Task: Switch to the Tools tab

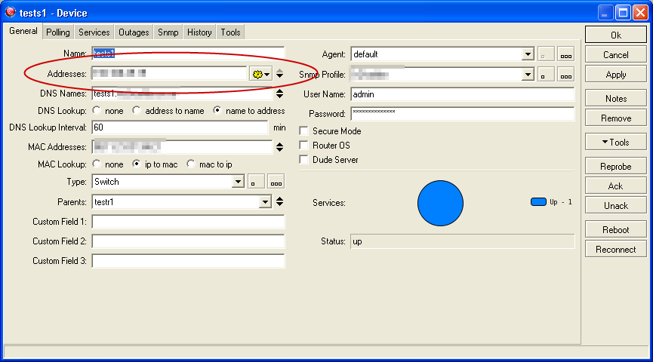Action: click(230, 32)
